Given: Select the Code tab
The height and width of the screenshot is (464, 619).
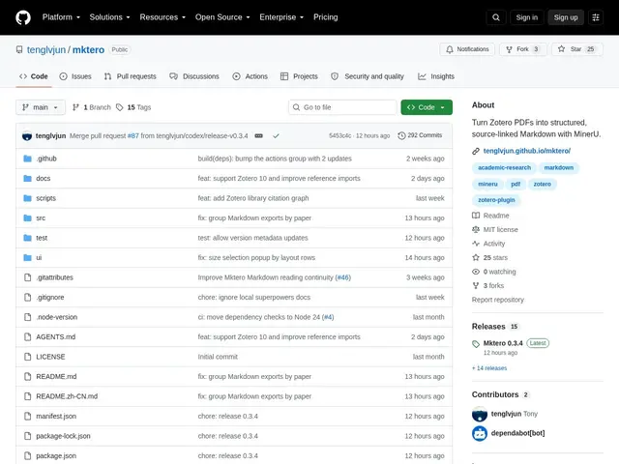Looking at the screenshot, I should tap(34, 76).
